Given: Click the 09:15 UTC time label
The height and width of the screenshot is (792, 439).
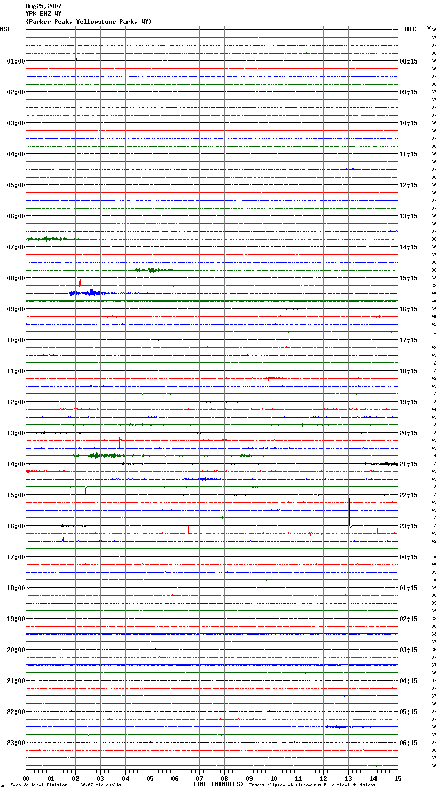Looking at the screenshot, I should tap(409, 92).
